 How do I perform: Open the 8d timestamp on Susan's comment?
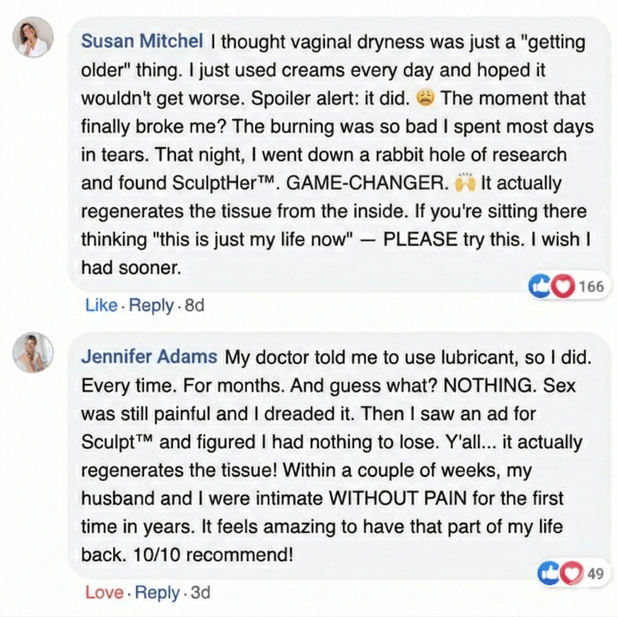coord(194,305)
